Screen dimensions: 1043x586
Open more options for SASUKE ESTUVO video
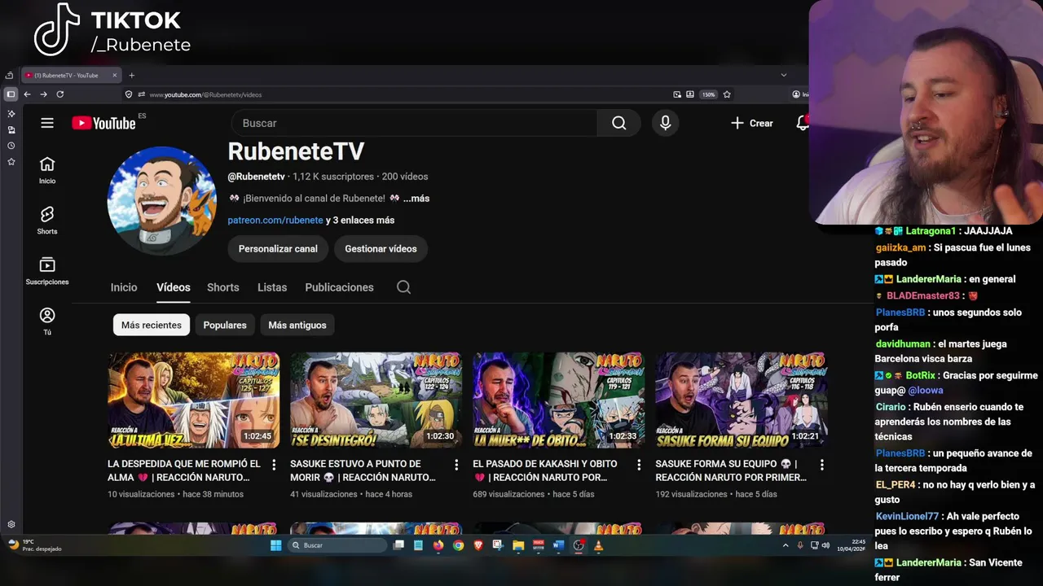pos(456,465)
